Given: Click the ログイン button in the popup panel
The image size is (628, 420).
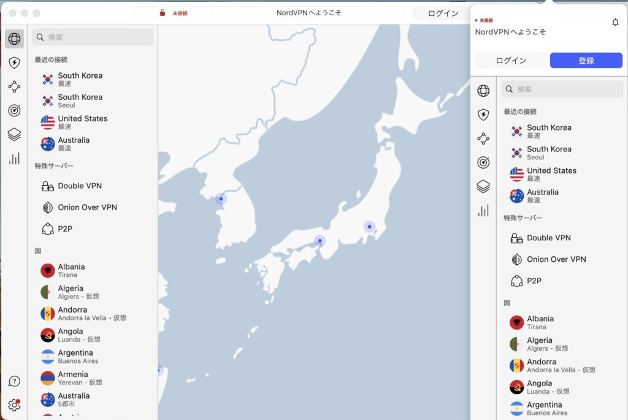Looking at the screenshot, I should pyautogui.click(x=511, y=61).
